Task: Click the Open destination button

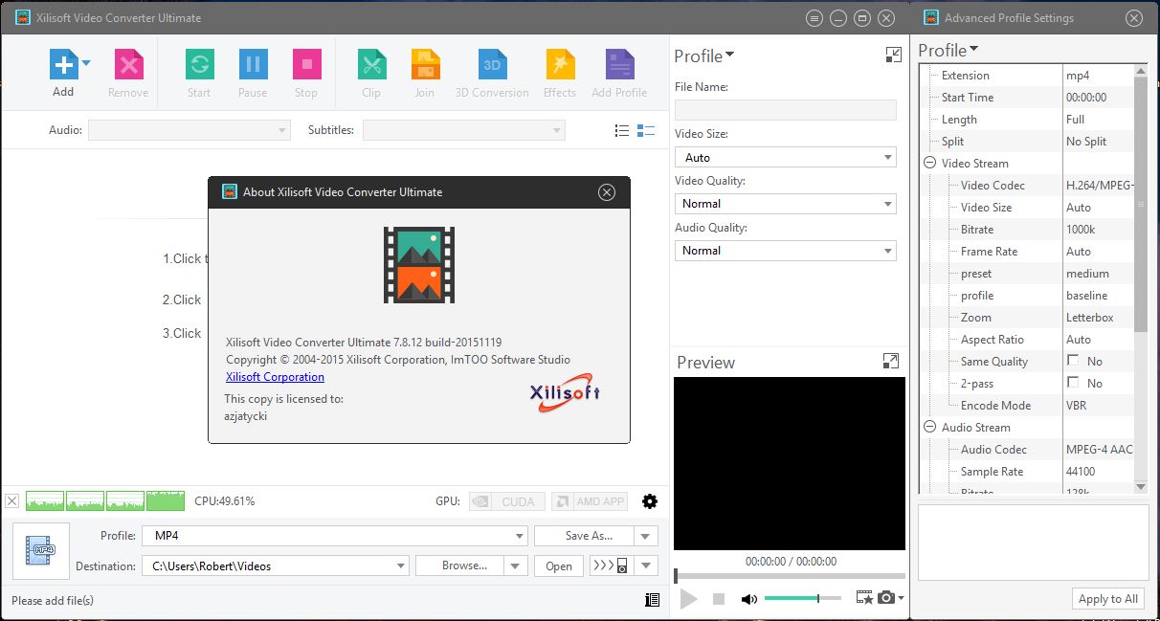Action: [559, 566]
